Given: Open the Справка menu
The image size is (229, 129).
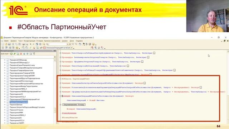Looking at the screenshot, I should point(79,41).
